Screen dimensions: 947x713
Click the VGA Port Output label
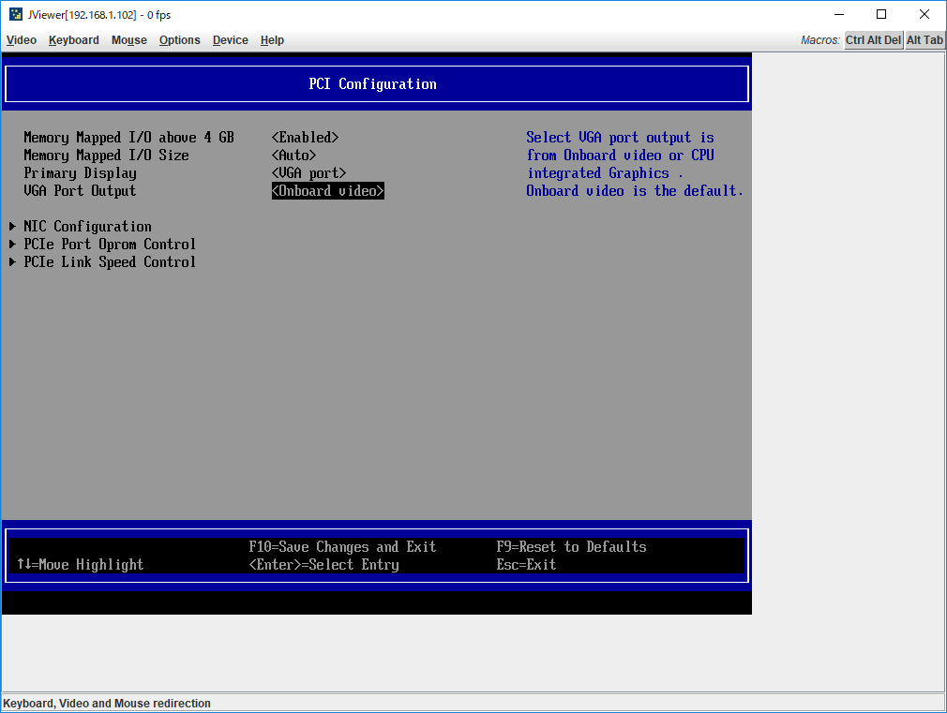pos(80,191)
